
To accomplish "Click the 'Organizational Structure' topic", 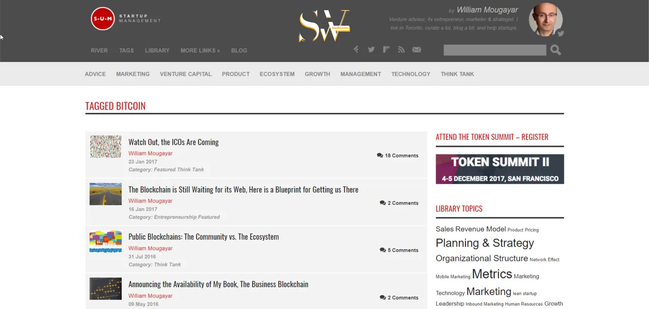I will pyautogui.click(x=482, y=258).
